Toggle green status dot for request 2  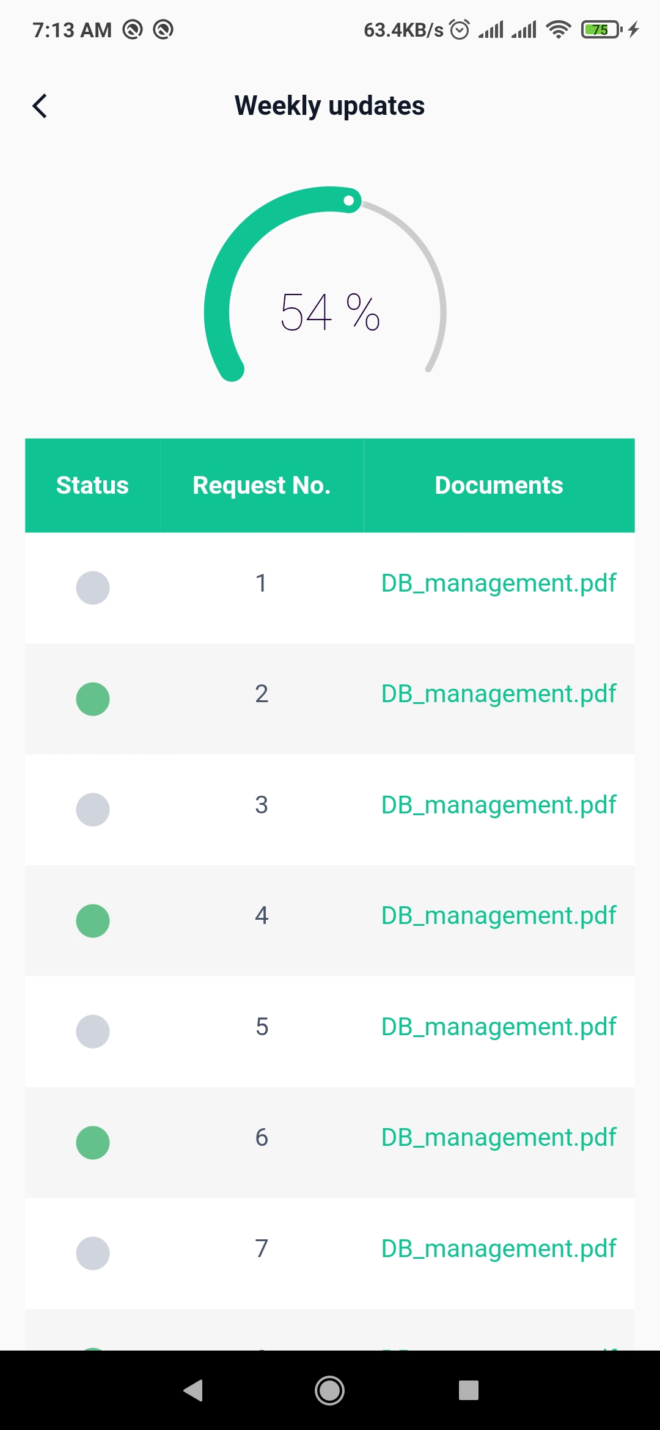point(93,699)
